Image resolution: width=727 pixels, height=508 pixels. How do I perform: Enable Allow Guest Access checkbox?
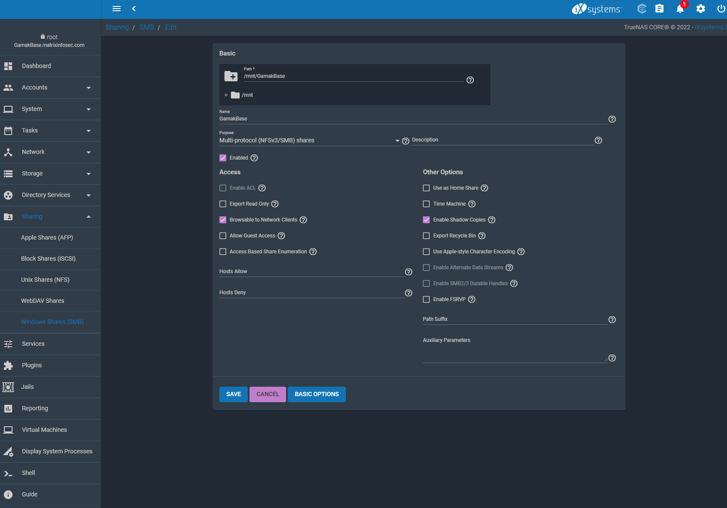(223, 236)
